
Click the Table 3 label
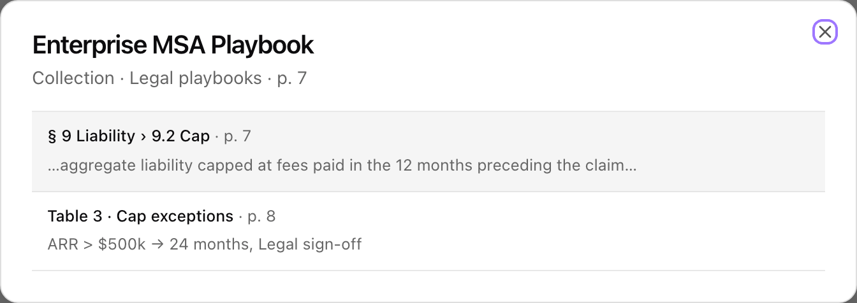click(75, 216)
